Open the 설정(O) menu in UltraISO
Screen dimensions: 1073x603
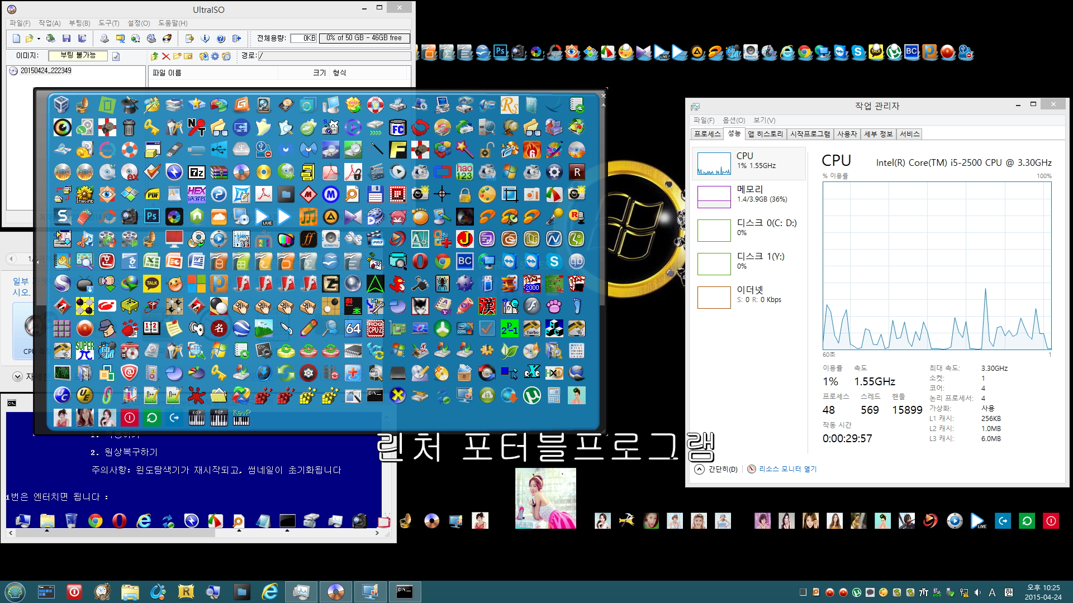pyautogui.click(x=139, y=23)
